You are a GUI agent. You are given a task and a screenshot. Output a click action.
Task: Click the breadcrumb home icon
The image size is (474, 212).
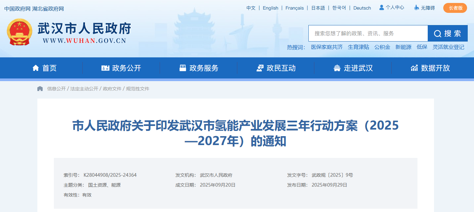click(40, 89)
